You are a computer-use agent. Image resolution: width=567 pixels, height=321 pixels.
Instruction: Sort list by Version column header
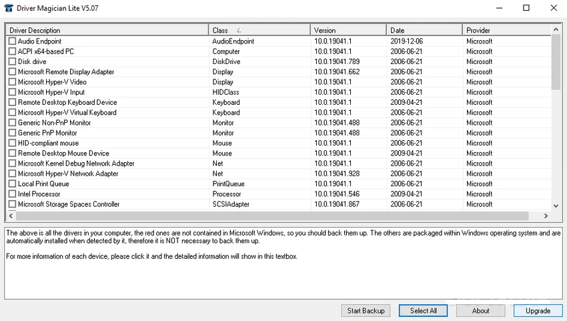[348, 31]
